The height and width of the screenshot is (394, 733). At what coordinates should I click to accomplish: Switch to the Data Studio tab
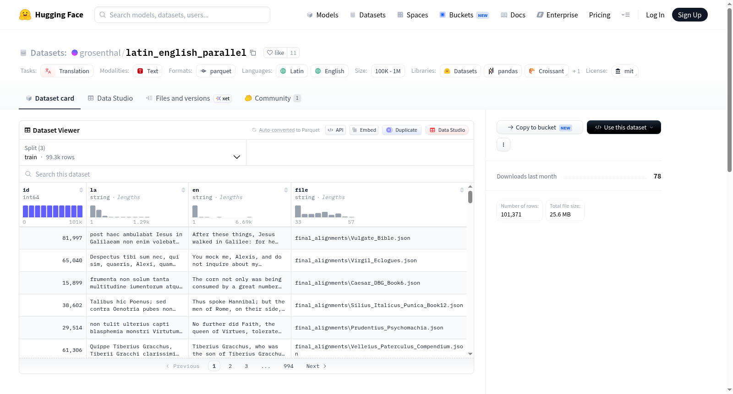coord(110,98)
